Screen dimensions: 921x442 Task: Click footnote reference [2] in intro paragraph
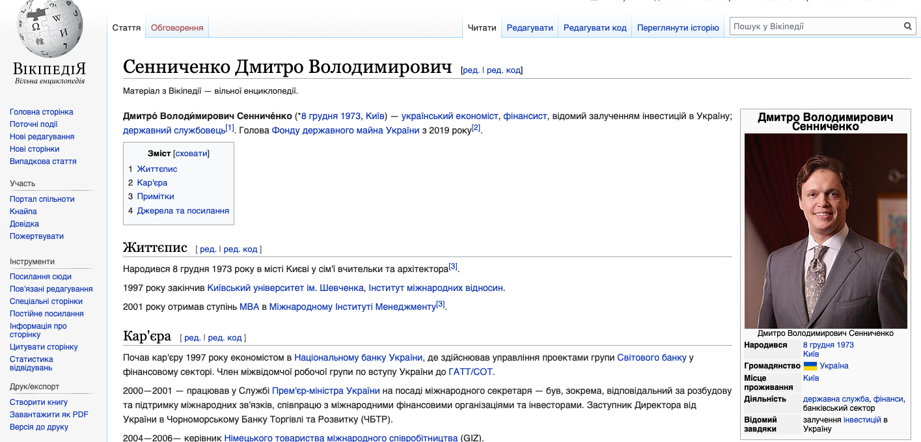coord(476,128)
